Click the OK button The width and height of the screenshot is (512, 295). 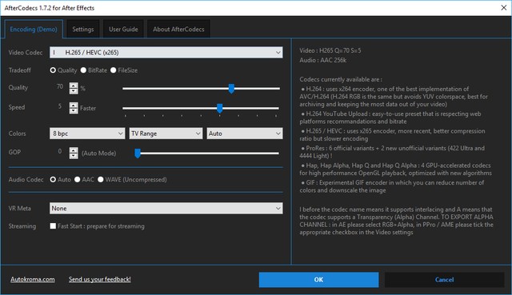coord(318,280)
